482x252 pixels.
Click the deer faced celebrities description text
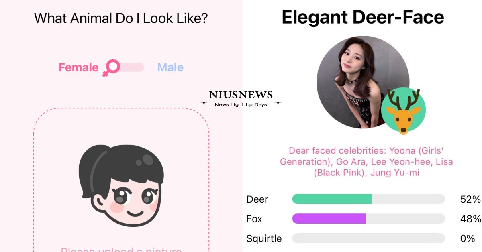(366, 162)
